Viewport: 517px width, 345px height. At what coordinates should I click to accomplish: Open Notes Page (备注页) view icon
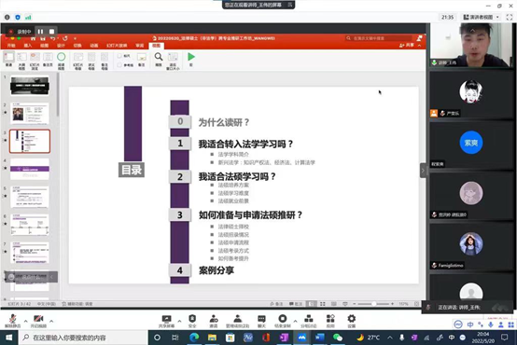click(x=48, y=60)
